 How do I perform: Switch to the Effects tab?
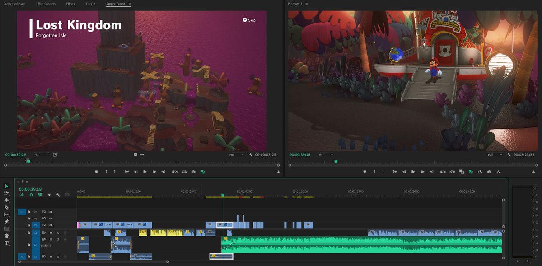[70, 4]
